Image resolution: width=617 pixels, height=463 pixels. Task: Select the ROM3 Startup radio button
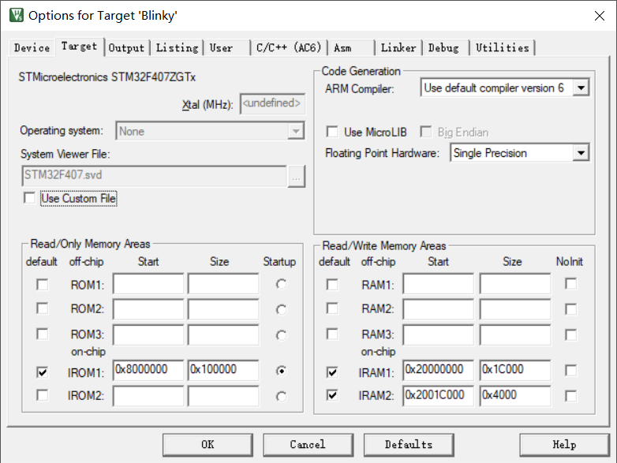(x=281, y=335)
